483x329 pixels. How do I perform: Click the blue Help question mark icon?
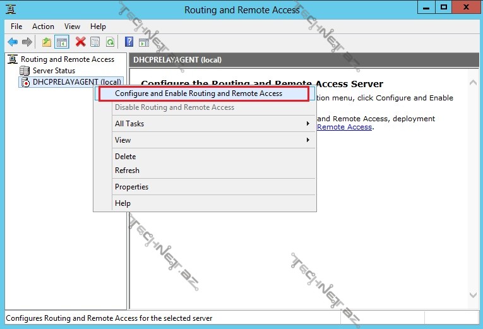coord(129,42)
